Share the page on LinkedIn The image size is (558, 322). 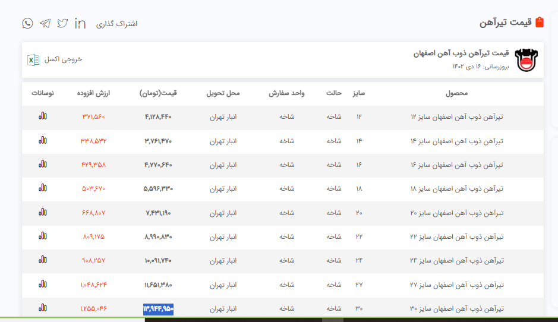[80, 23]
